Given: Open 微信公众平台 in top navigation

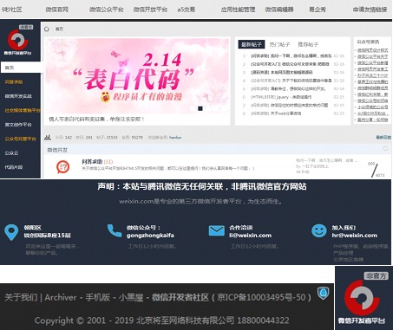Looking at the screenshot, I should click(106, 10).
